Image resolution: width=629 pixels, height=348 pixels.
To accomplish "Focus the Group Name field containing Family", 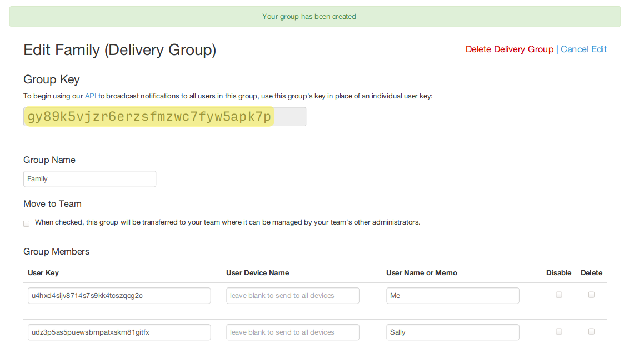I will [89, 179].
